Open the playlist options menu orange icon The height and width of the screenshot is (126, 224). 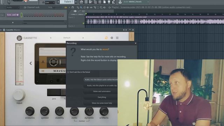tap(66, 7)
